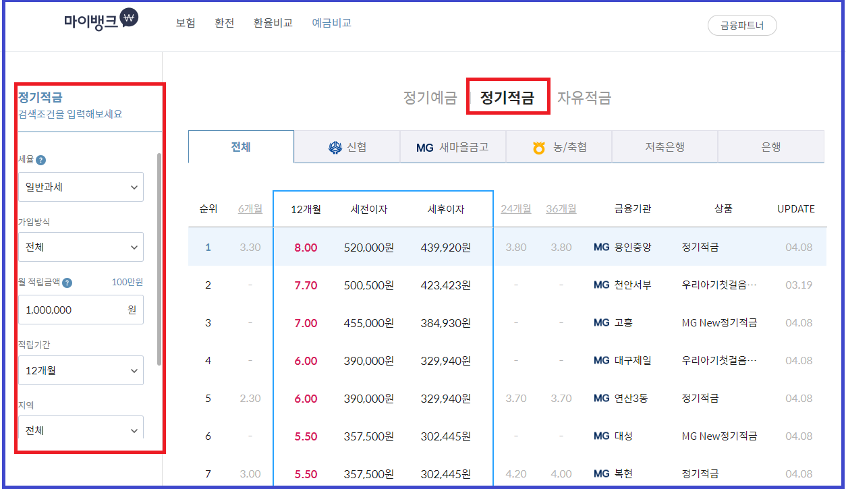Screen dimensions: 846x489
Task: Click the 고흥 institution name
Action: (623, 323)
